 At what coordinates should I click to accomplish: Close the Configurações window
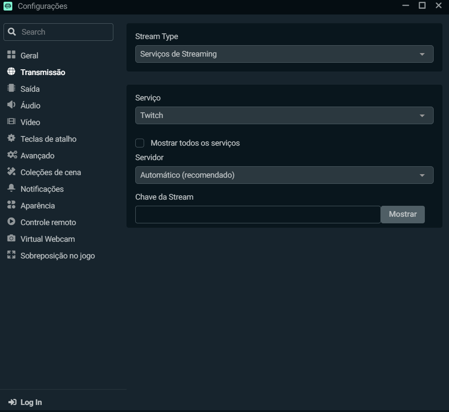click(x=438, y=5)
